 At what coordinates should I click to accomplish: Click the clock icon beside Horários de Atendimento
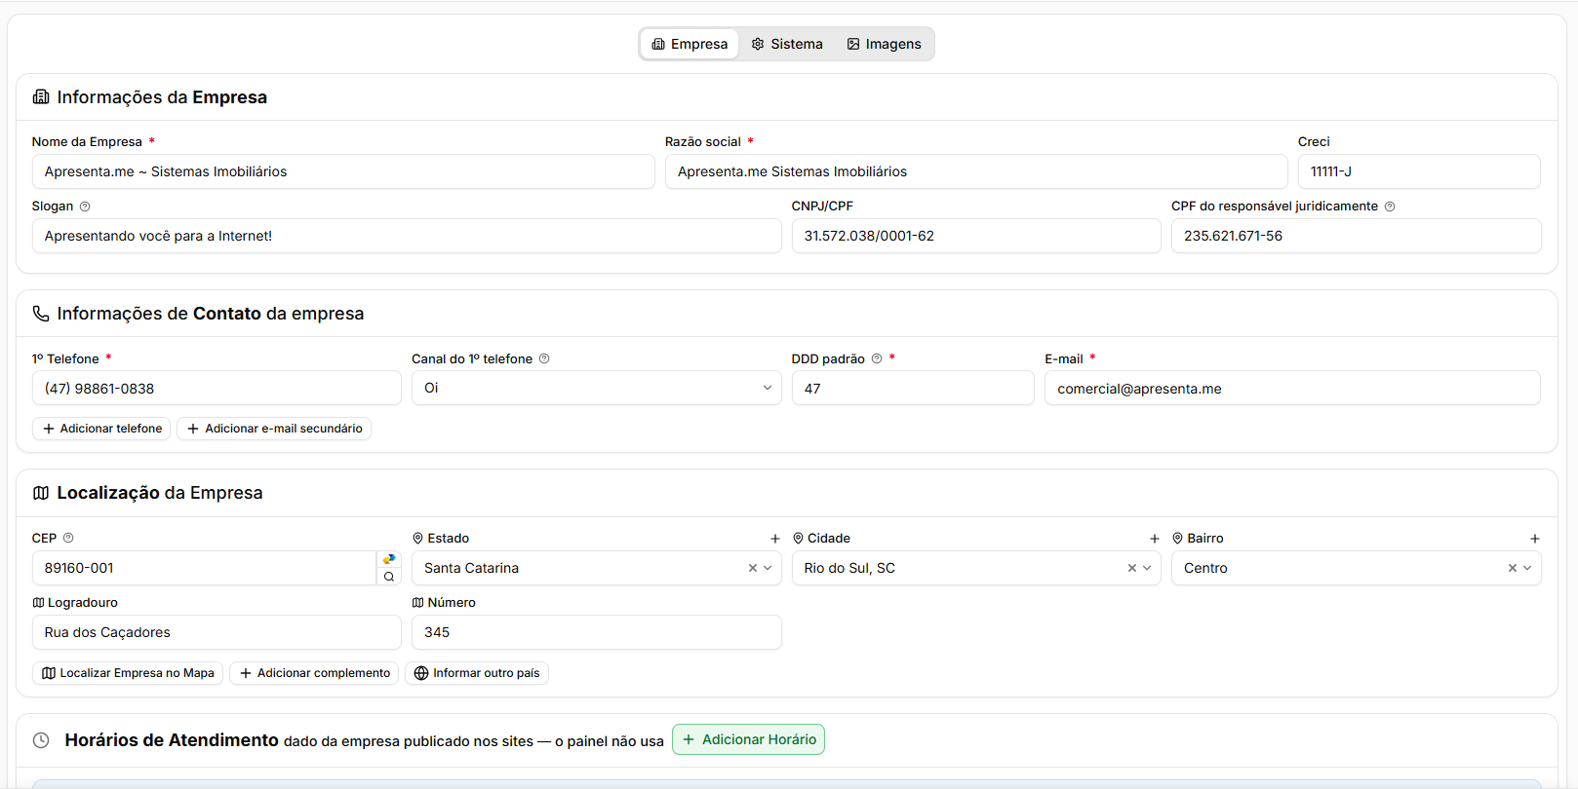tap(41, 740)
